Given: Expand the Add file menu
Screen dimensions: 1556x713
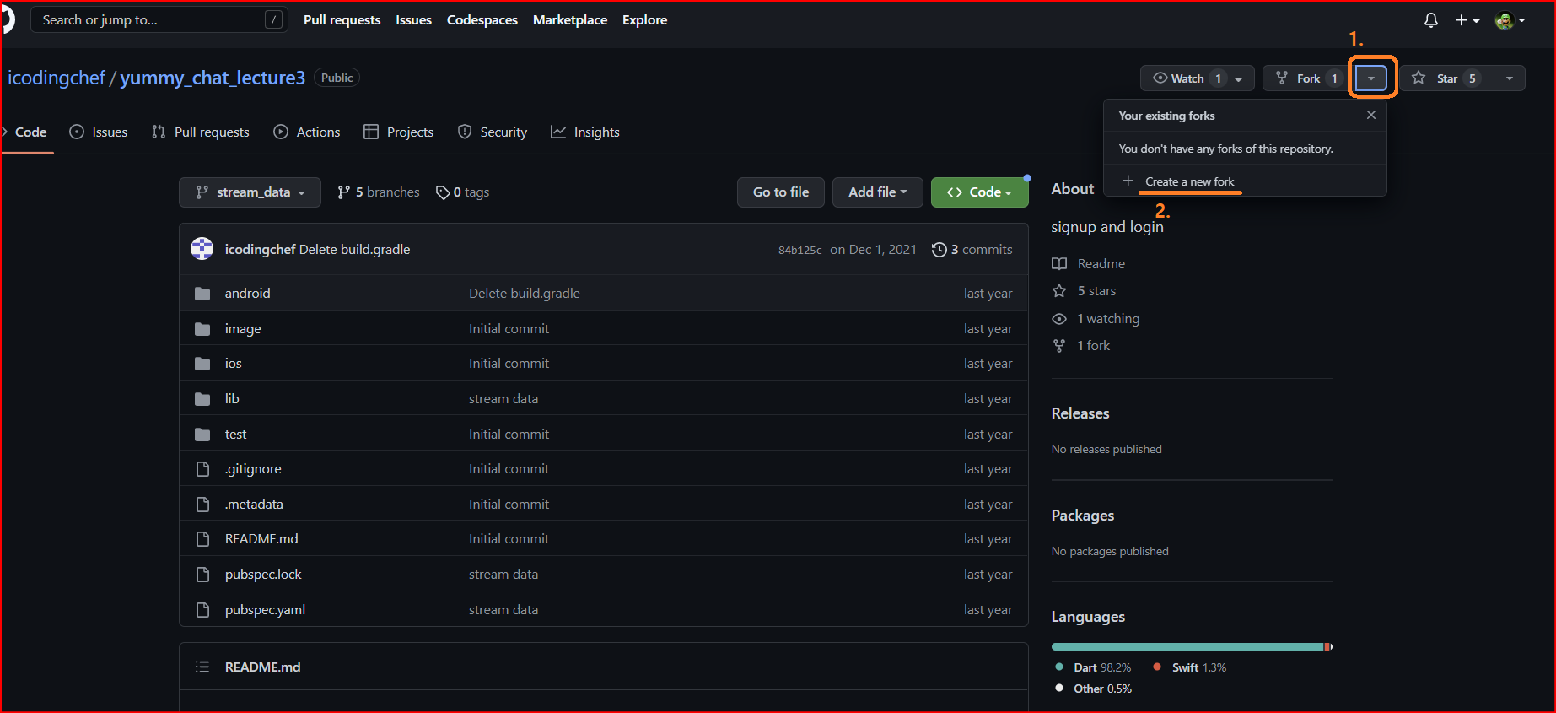Looking at the screenshot, I should pos(877,192).
